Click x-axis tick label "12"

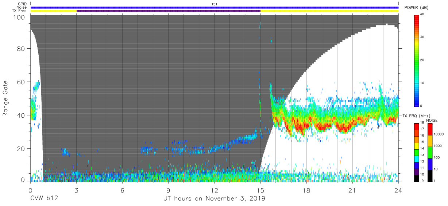215,190
